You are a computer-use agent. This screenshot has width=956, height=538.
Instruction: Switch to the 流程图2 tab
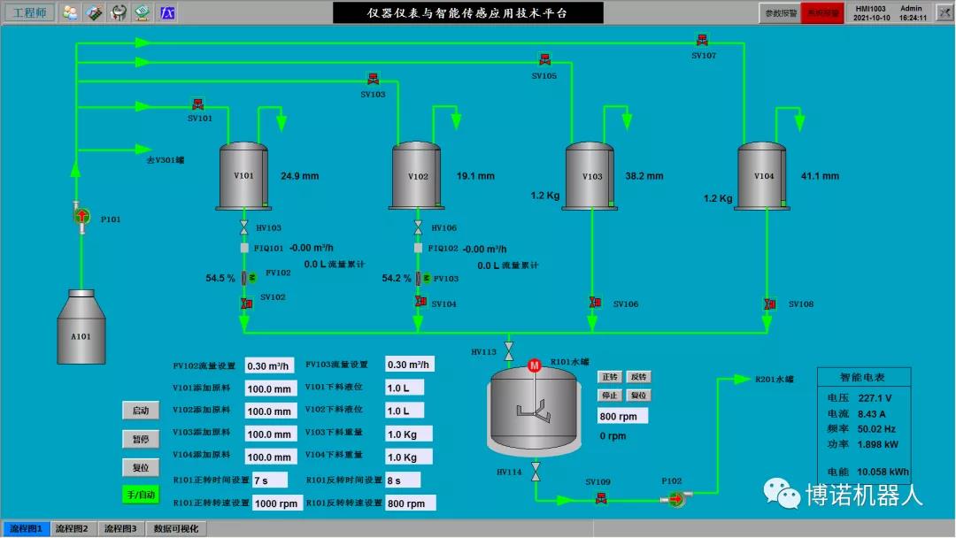72,529
